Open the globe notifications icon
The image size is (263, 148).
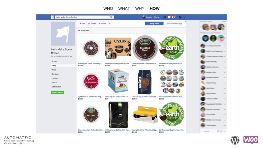174,17
